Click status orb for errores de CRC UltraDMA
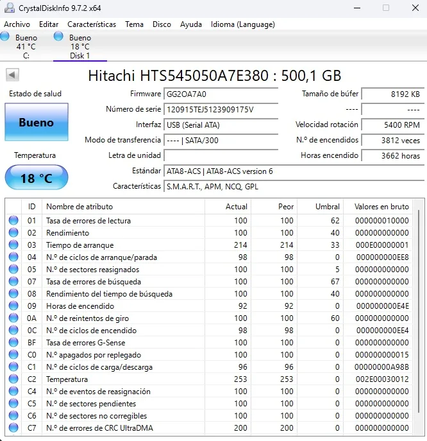Viewport: 427px width, 441px height. [13, 428]
